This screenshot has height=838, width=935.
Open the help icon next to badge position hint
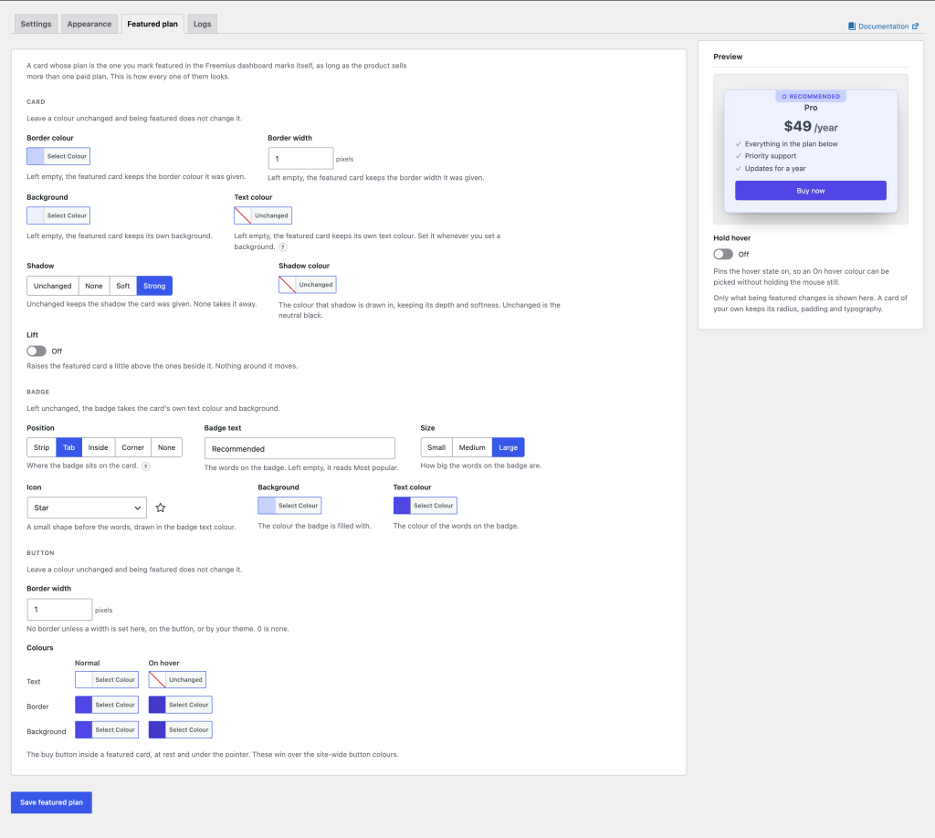tap(146, 466)
